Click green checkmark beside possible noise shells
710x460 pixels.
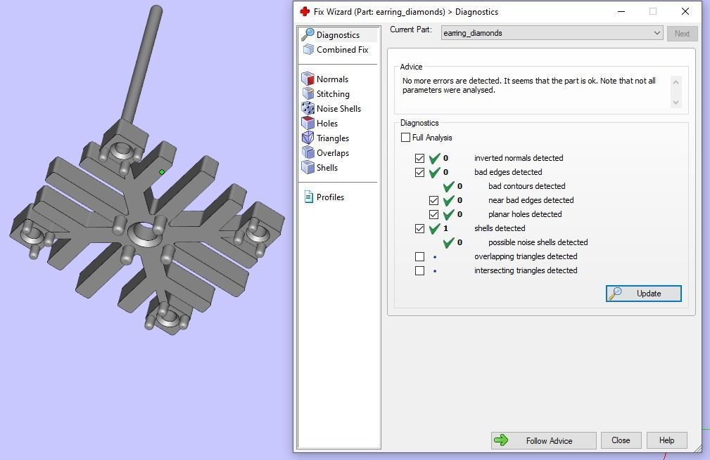click(448, 243)
